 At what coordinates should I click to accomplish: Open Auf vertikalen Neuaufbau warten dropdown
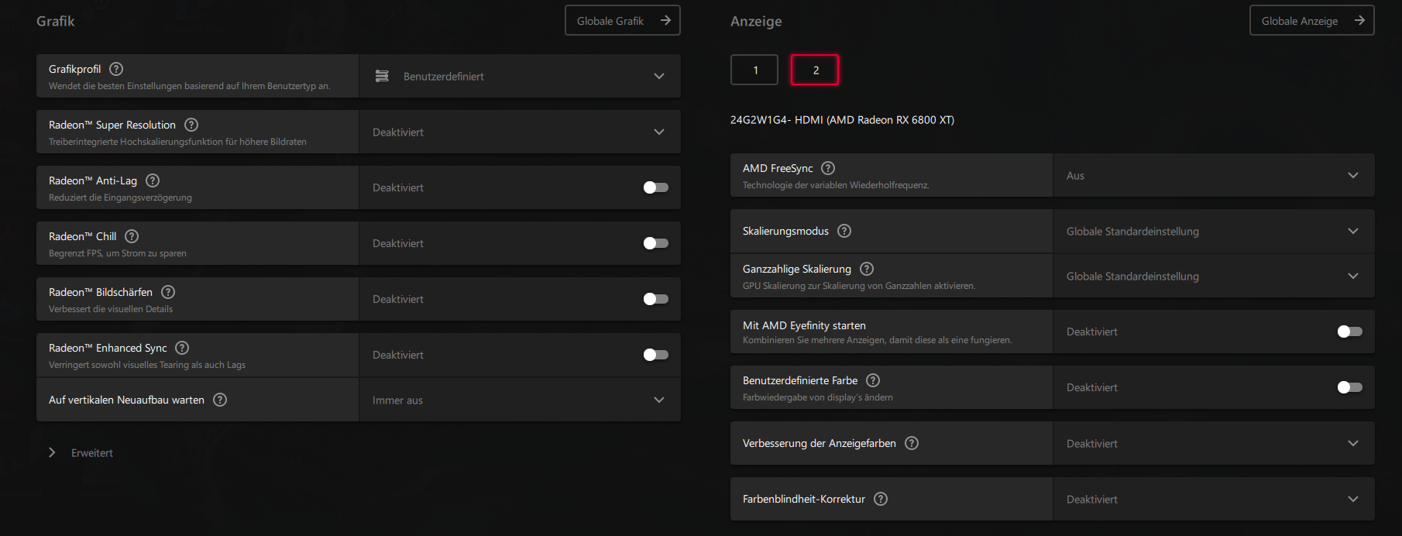click(520, 400)
